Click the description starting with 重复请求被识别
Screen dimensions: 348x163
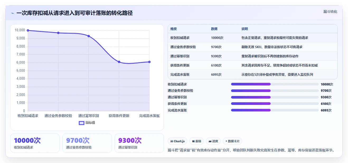tap(270, 56)
